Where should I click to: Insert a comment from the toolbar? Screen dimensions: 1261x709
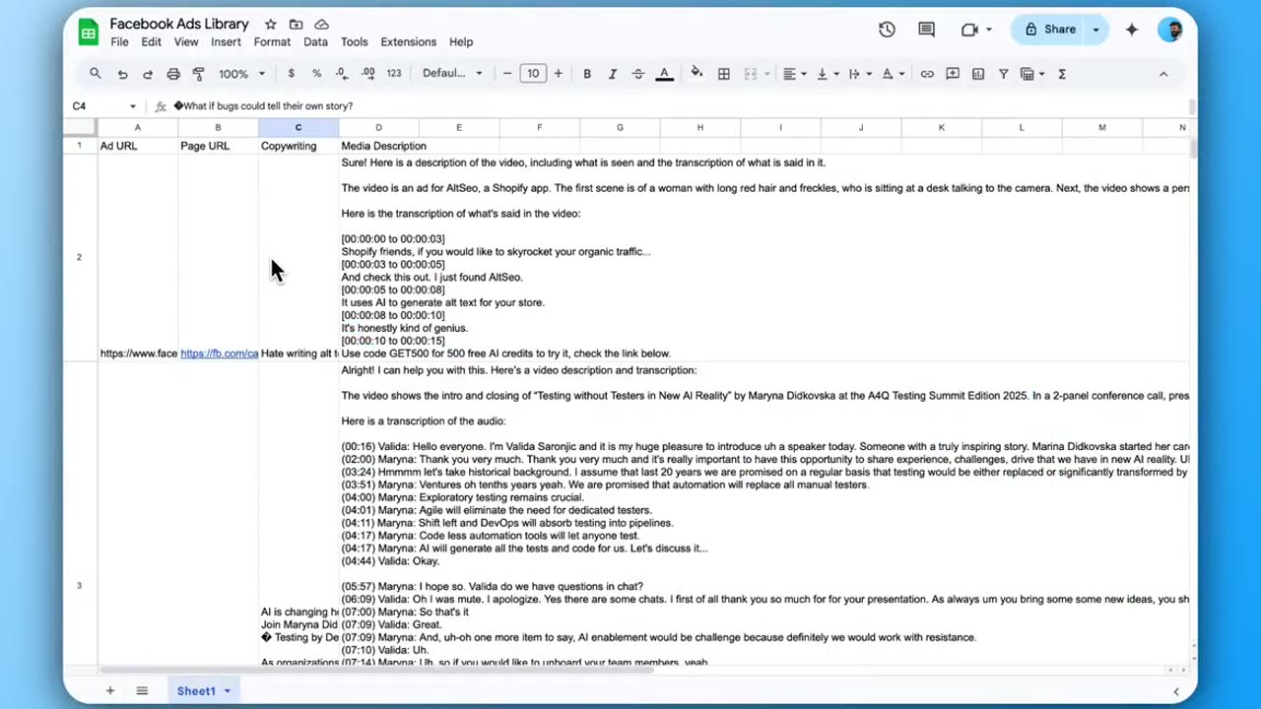pyautogui.click(x=953, y=74)
